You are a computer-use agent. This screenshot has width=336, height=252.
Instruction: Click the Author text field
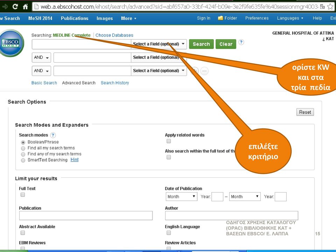click(x=232, y=216)
